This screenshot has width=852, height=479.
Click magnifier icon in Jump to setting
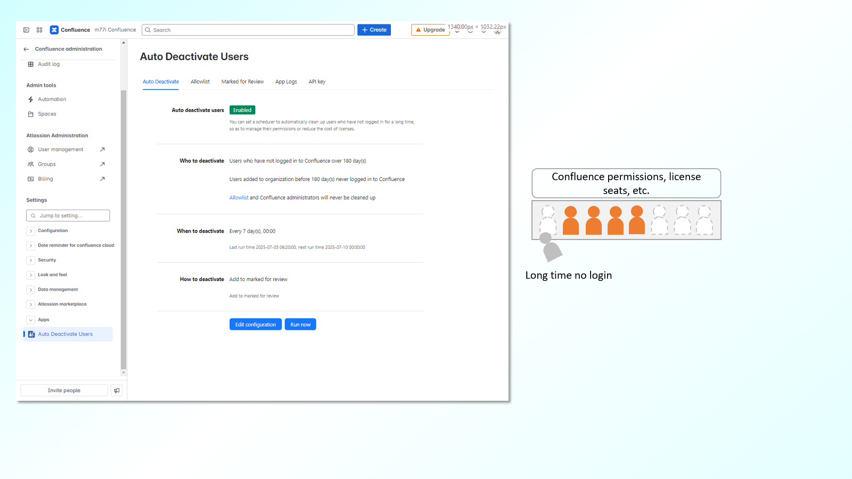click(33, 216)
